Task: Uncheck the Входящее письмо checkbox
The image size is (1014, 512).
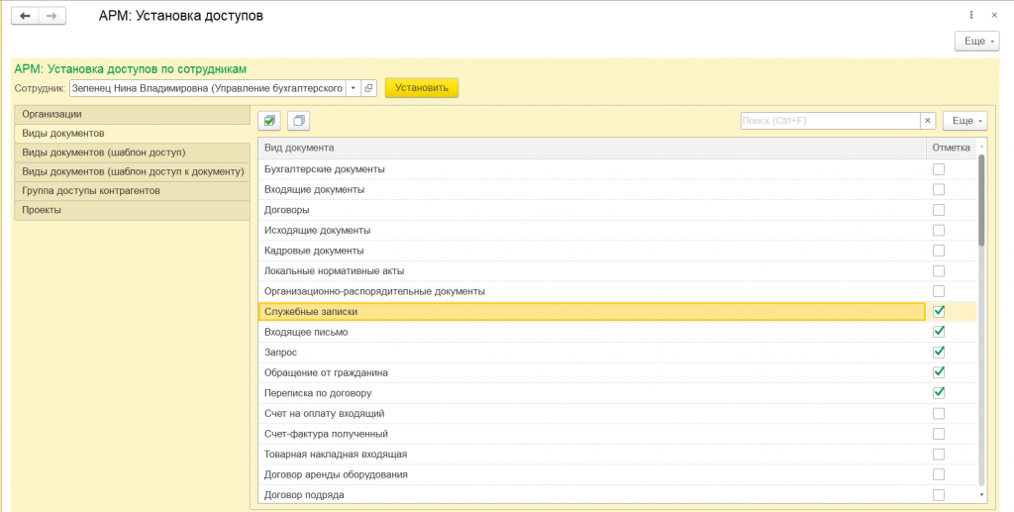Action: coord(939,332)
